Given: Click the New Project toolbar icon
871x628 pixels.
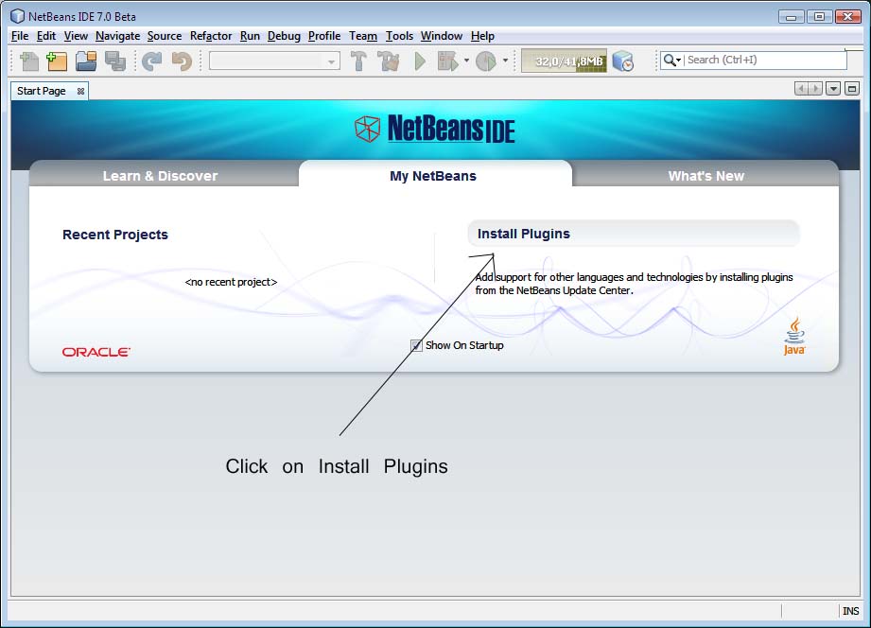Looking at the screenshot, I should [57, 61].
